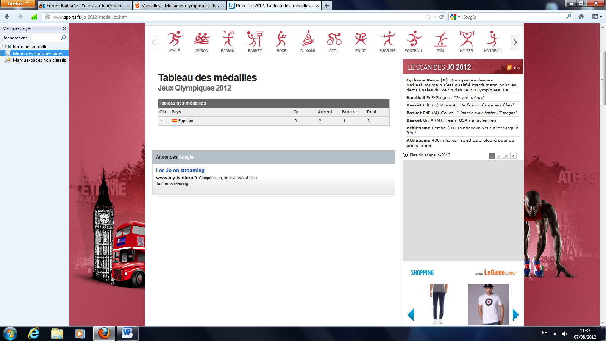606x341 pixels.
Task: Select the Cyclisme sport icon
Action: coord(334,41)
